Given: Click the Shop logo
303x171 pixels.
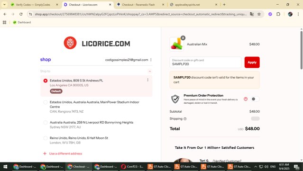Looking at the screenshot, I should [46, 60].
